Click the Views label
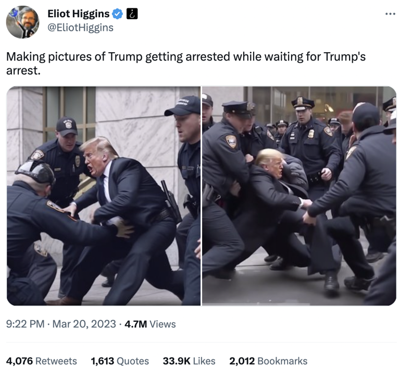Screen dimensions: 400x374 pyautogui.click(x=162, y=324)
